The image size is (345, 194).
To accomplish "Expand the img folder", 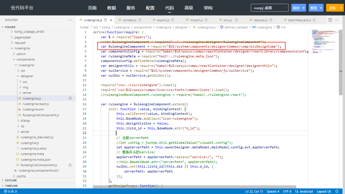I will click(38, 87).
